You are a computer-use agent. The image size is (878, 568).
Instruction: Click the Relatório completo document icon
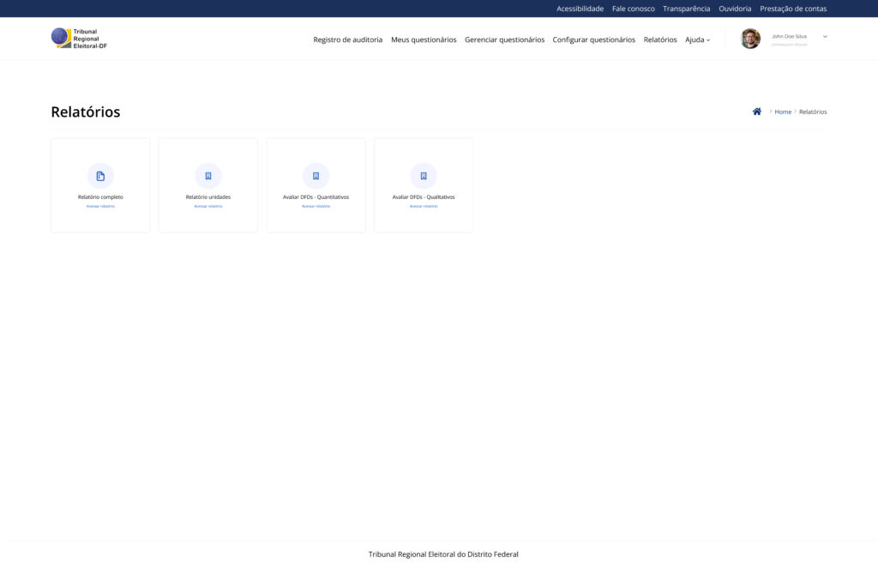click(x=100, y=176)
